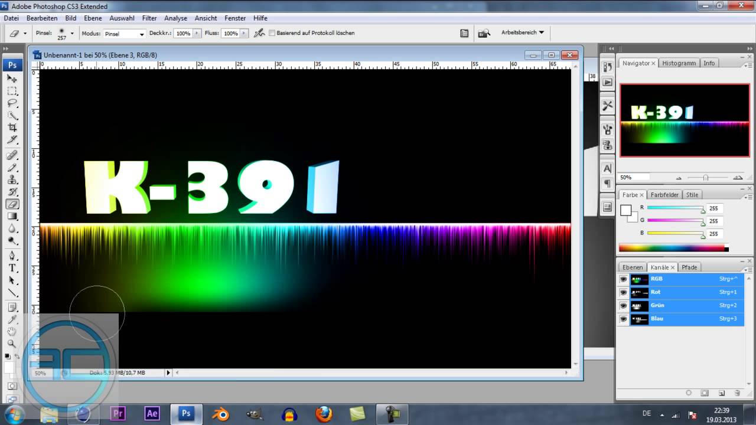Open the Character panel icon in dock
756x425 pixels.
coord(607,169)
